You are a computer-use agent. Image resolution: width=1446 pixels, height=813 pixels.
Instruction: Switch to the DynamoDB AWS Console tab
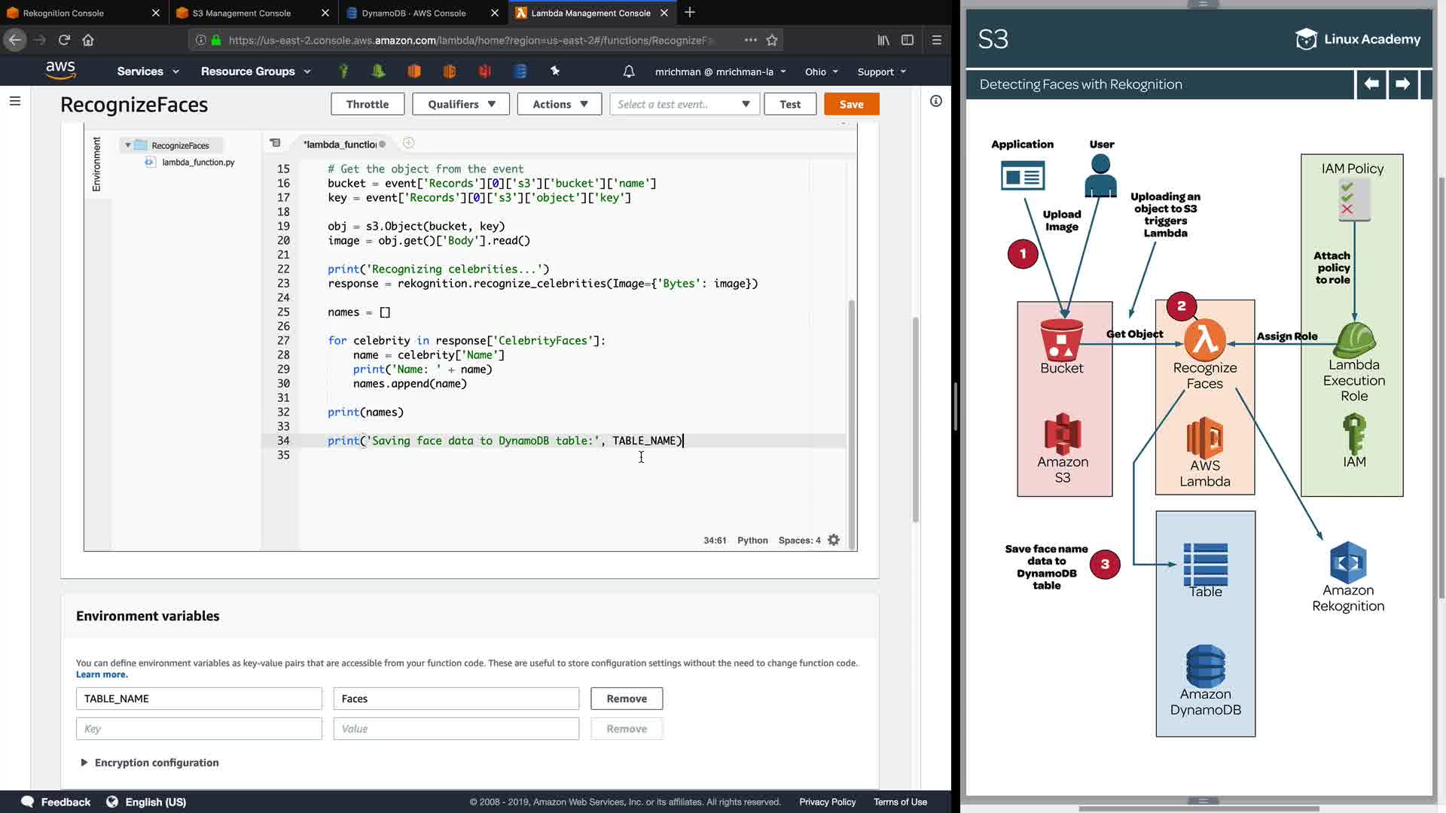point(413,13)
